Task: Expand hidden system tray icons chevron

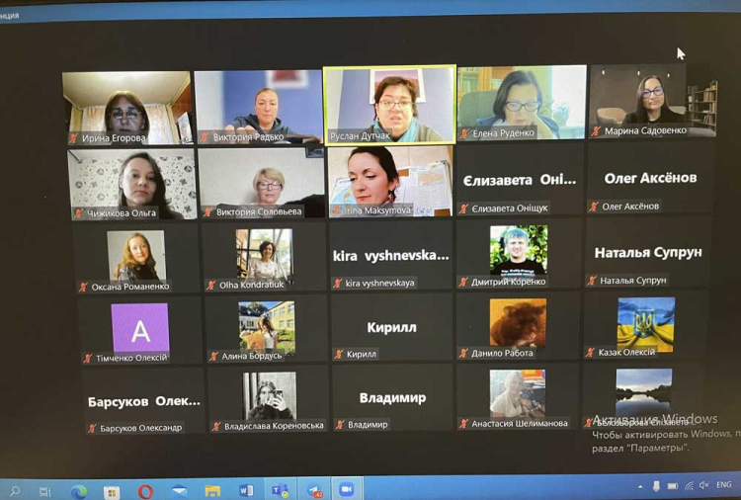Action: coord(640,486)
